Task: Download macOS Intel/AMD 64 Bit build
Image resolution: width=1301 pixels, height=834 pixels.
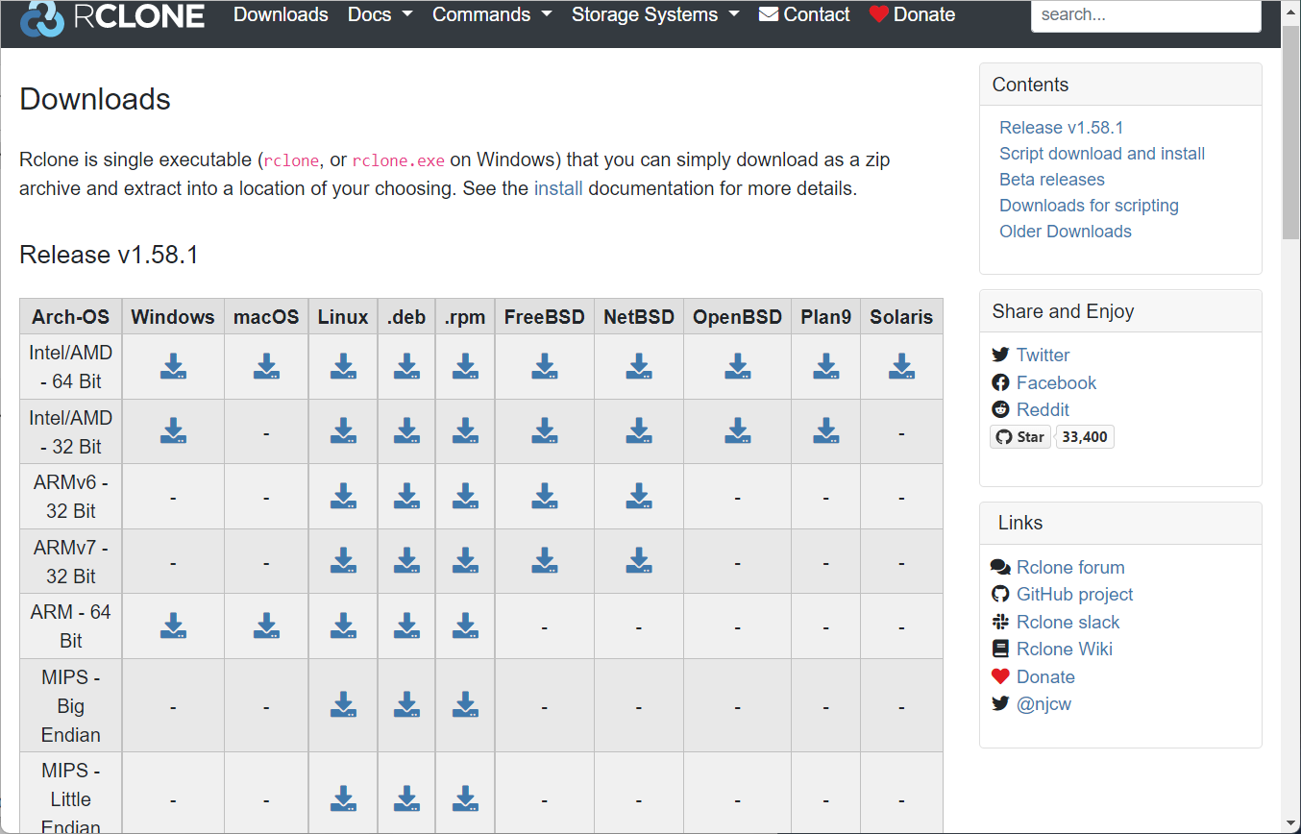Action: (266, 366)
